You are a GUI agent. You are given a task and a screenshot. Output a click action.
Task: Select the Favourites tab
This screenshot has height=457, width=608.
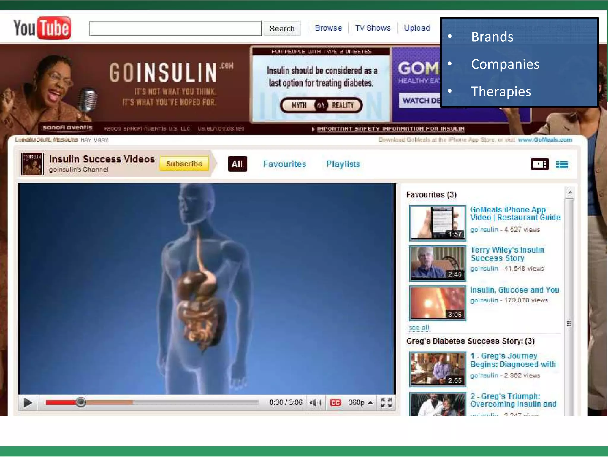click(284, 164)
